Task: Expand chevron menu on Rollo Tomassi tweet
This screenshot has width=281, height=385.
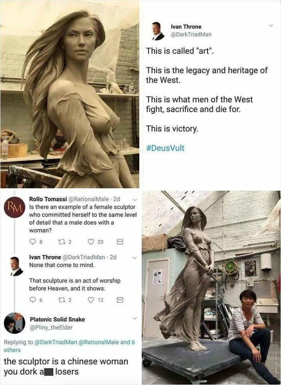Action: pyautogui.click(x=134, y=200)
